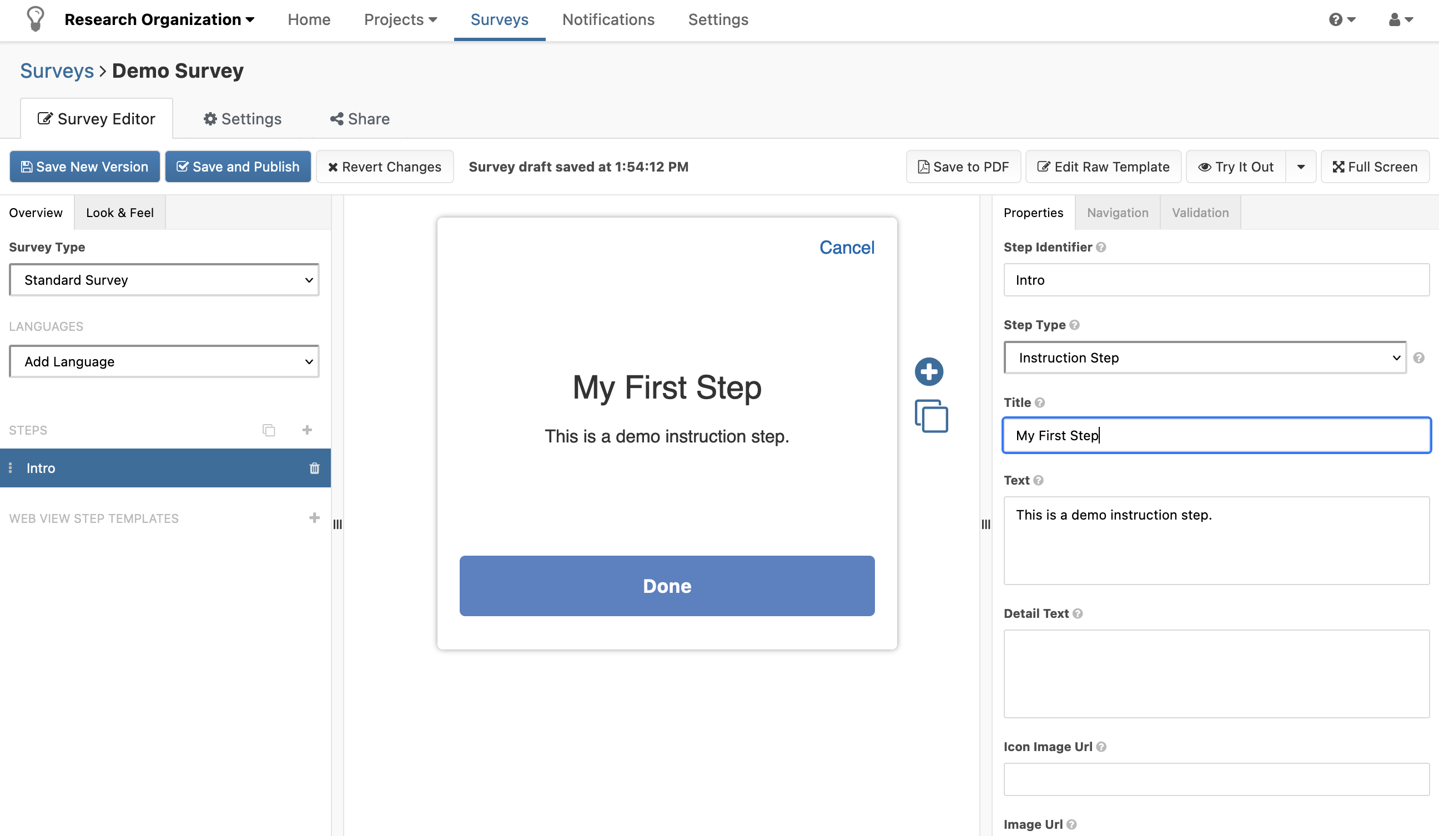Click the Title help icon

(x=1040, y=402)
